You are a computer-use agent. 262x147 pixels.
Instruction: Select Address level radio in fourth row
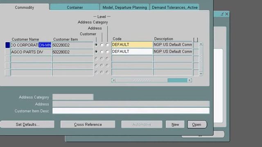point(102,65)
